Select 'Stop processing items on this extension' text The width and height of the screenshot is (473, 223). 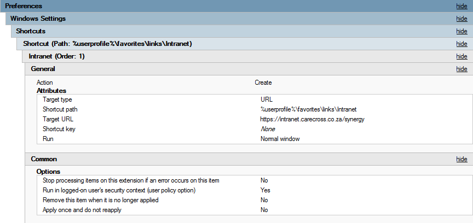131,180
